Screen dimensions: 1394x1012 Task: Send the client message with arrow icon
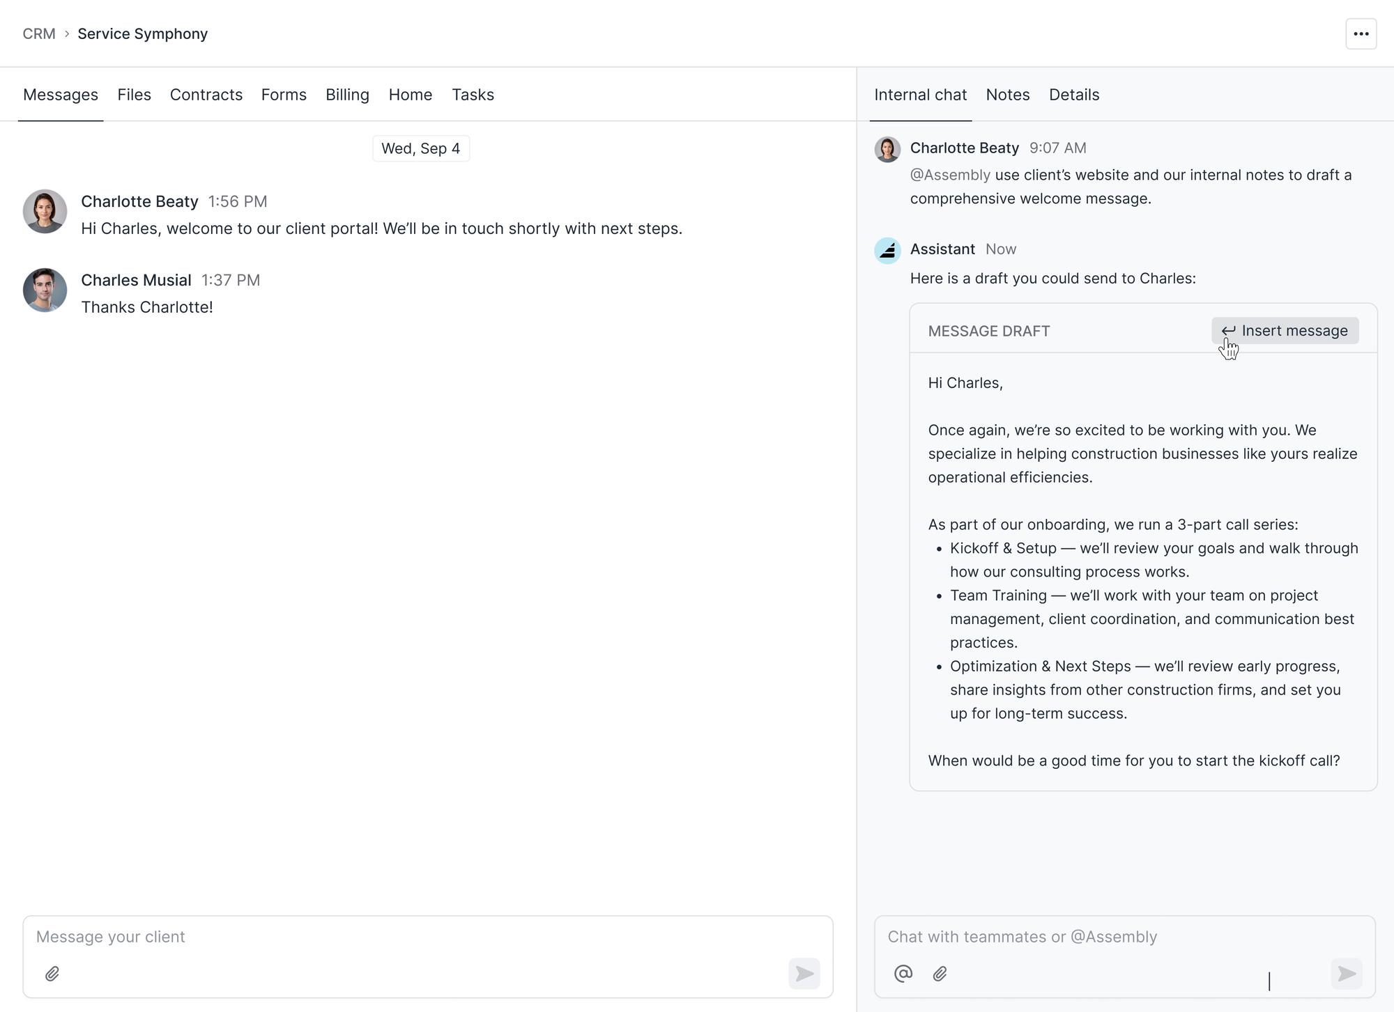click(804, 974)
